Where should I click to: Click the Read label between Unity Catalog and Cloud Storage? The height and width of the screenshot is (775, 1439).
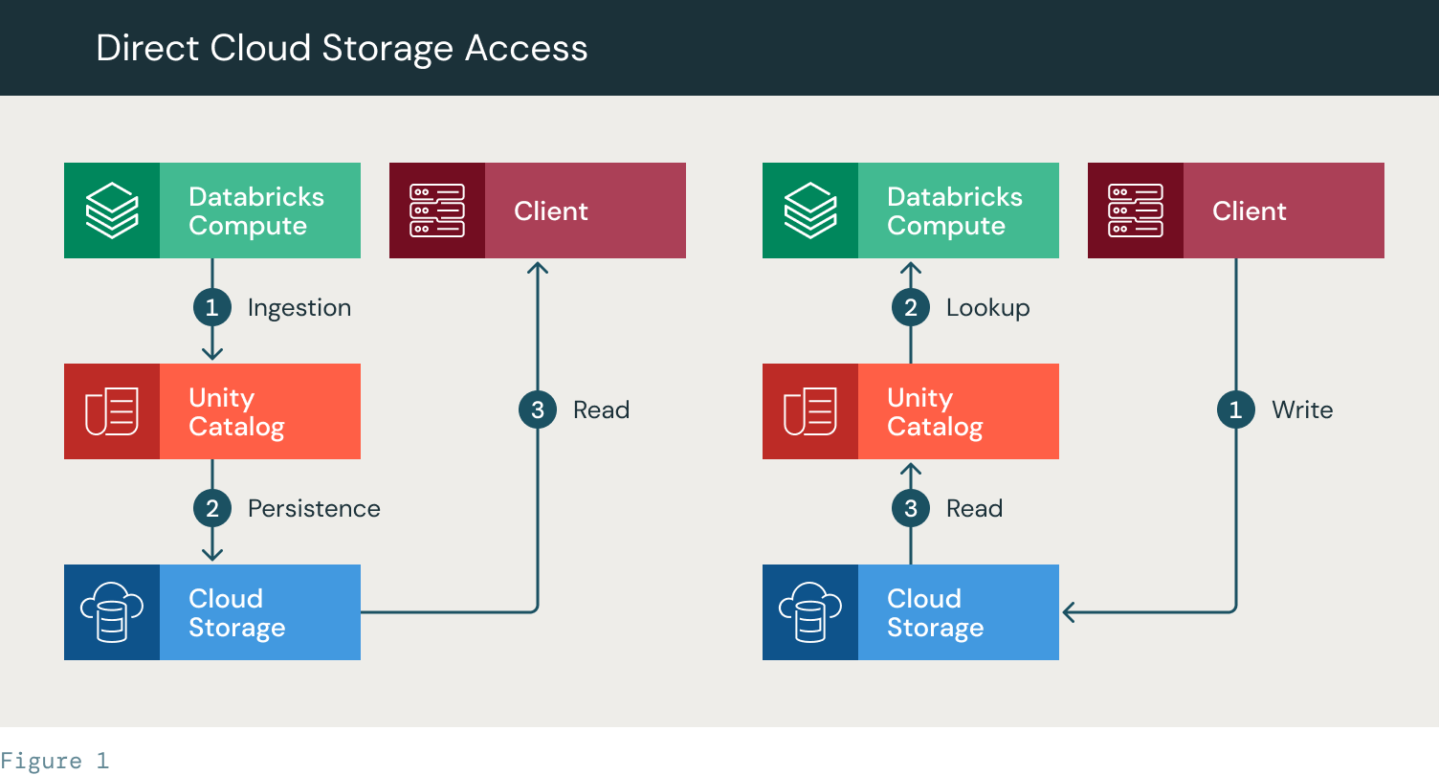click(x=974, y=509)
